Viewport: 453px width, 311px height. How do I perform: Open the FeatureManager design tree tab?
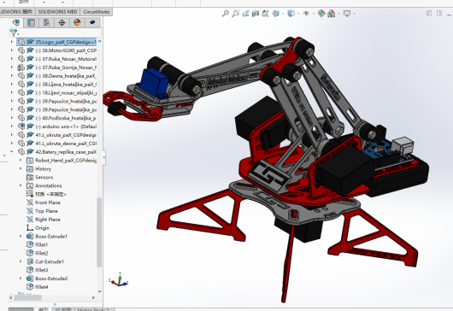[16, 22]
